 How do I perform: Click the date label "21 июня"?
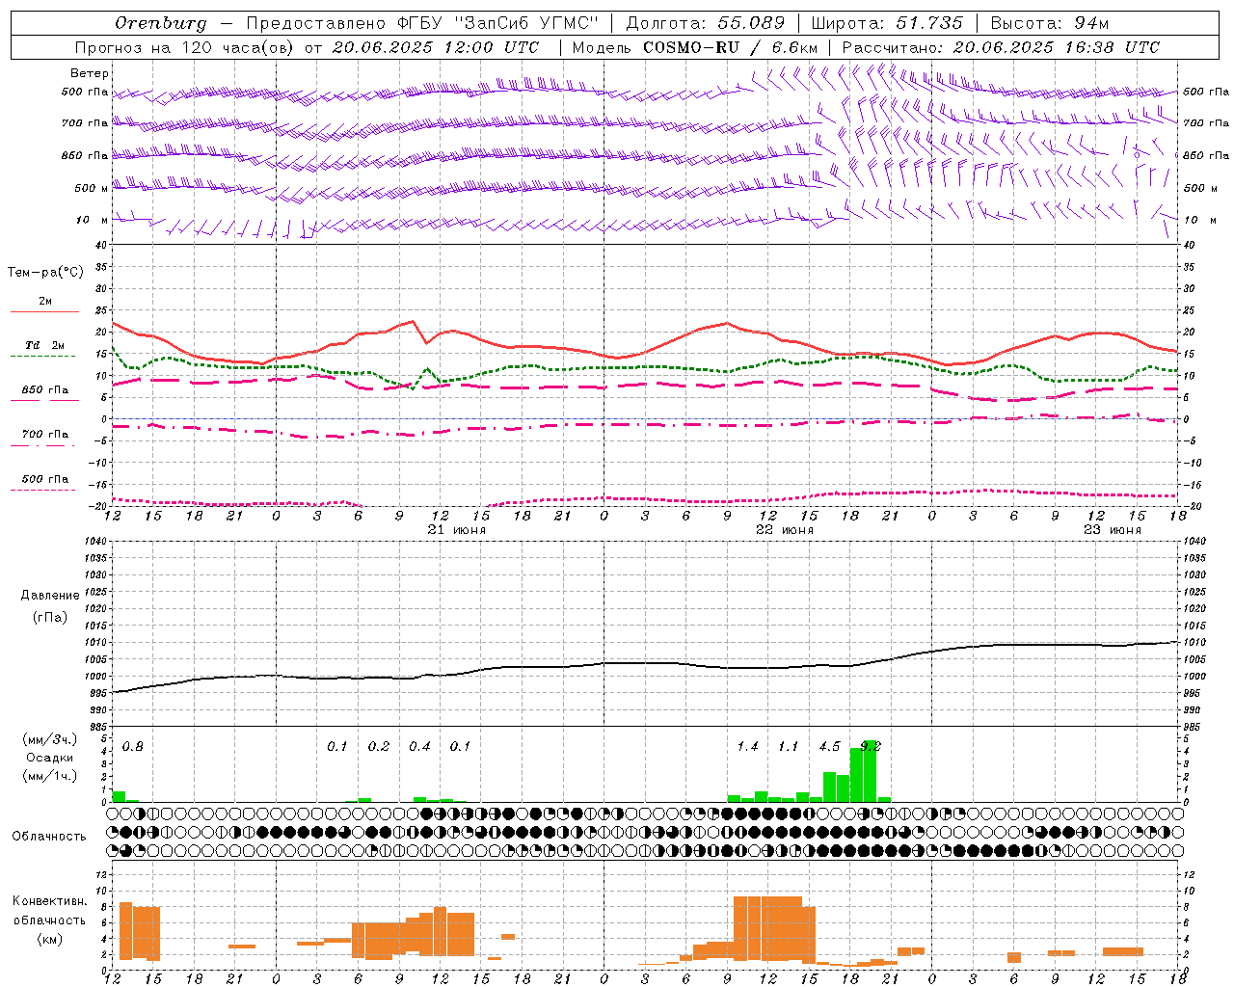(457, 530)
